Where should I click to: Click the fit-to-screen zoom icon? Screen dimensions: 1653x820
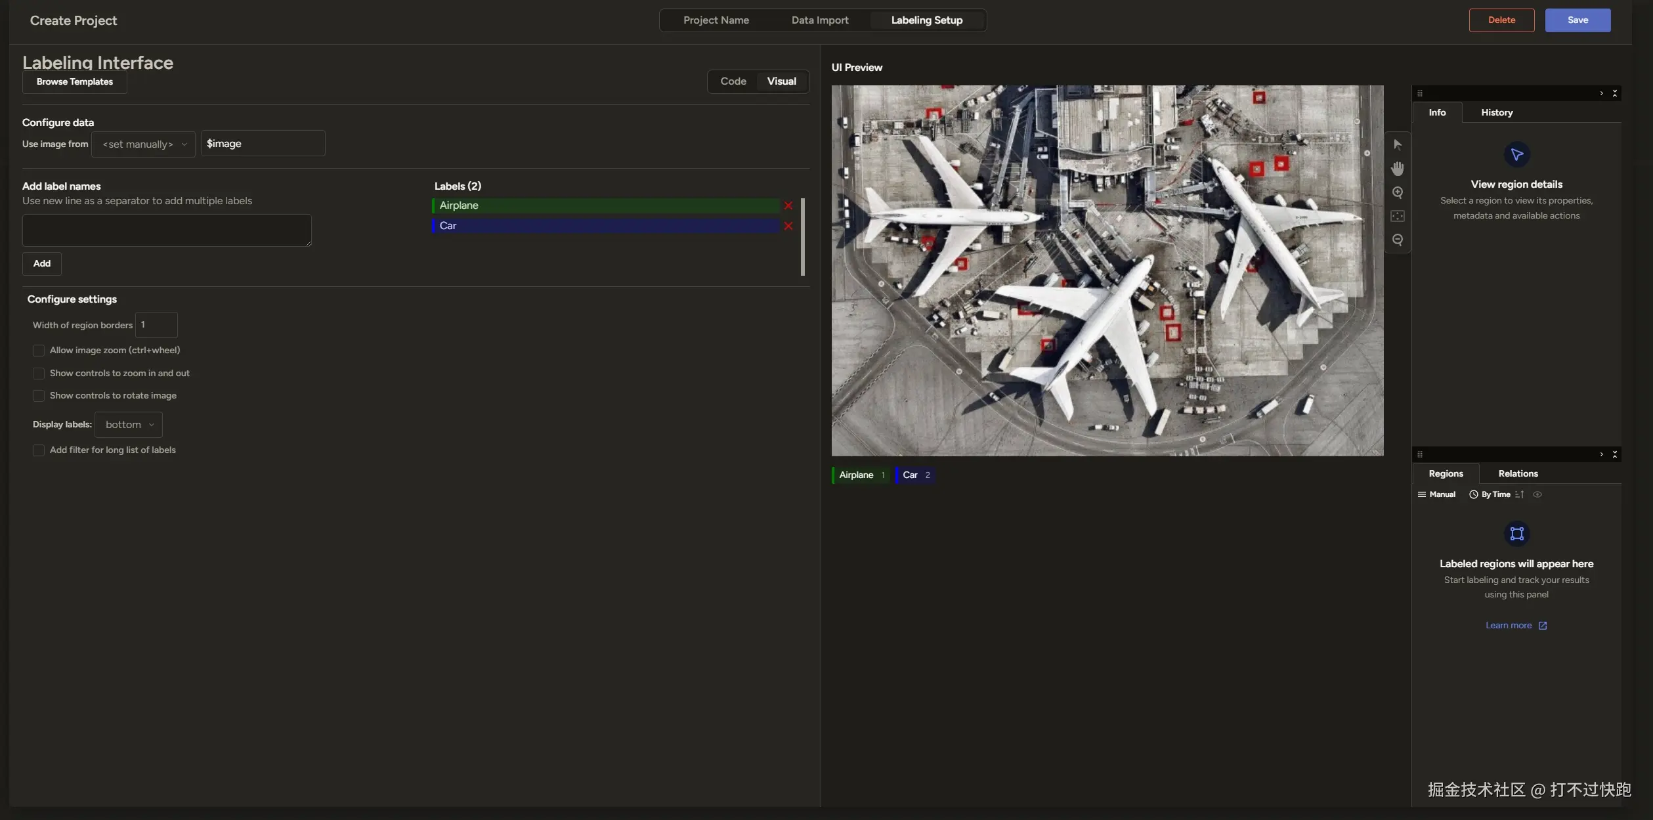point(1397,216)
